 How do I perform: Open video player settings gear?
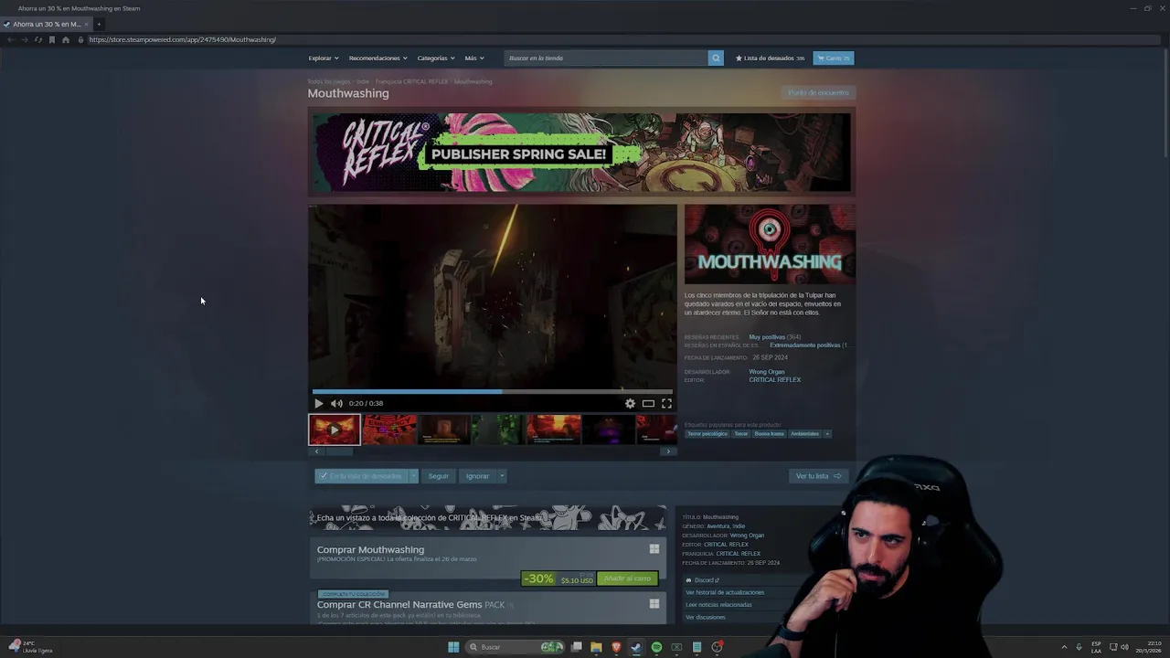pyautogui.click(x=630, y=403)
